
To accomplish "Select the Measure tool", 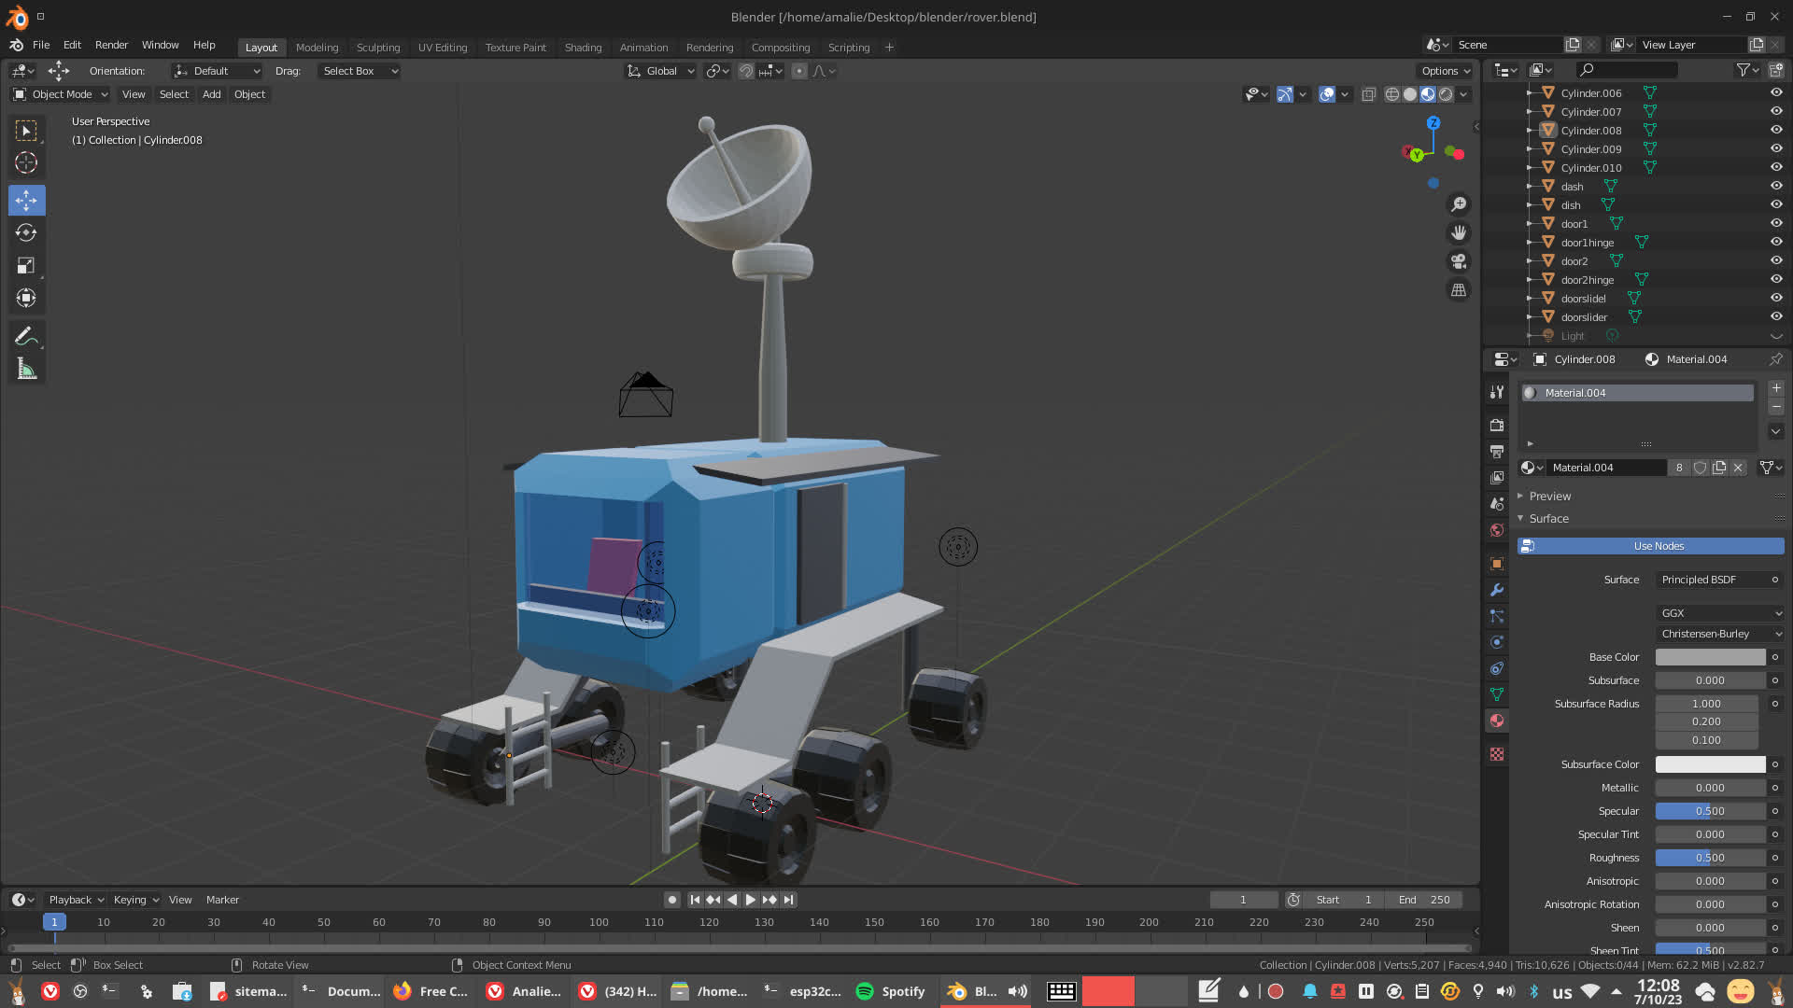I will pyautogui.click(x=26, y=370).
